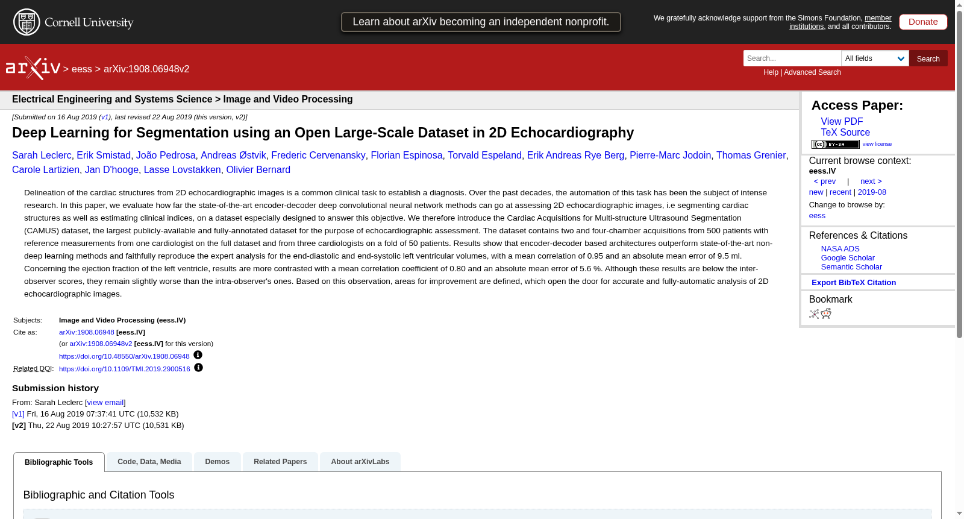
Task: Open author Carole Lartizien
Action: (46, 170)
